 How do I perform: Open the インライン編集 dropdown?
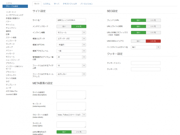point(71,33)
